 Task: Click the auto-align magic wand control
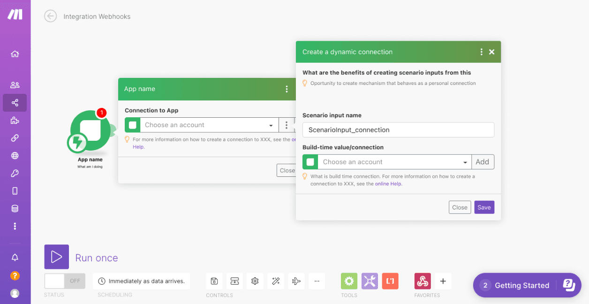click(276, 281)
